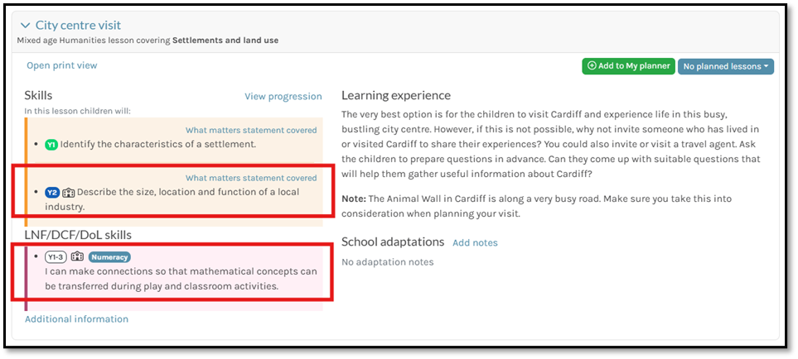Open print view of the lesson
The width and height of the screenshot is (798, 359).
pos(61,65)
